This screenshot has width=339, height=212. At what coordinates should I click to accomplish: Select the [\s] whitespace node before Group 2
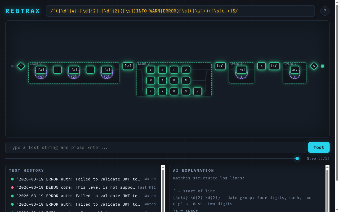click(x=128, y=66)
